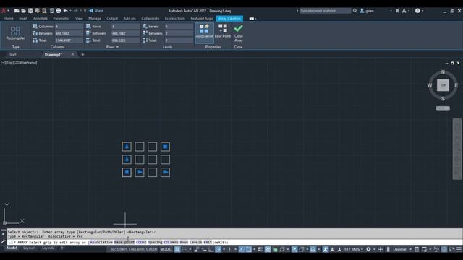This screenshot has width=463, height=260.
Task: Click the Columns Total distance field
Action: [x=69, y=40]
